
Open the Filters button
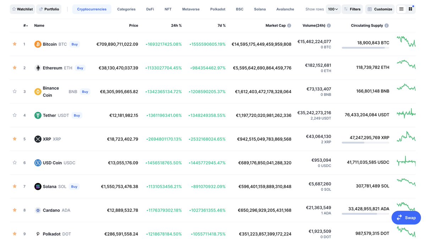352,9
